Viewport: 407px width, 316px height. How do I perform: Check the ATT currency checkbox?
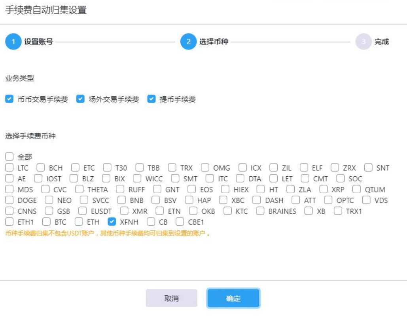click(x=296, y=200)
